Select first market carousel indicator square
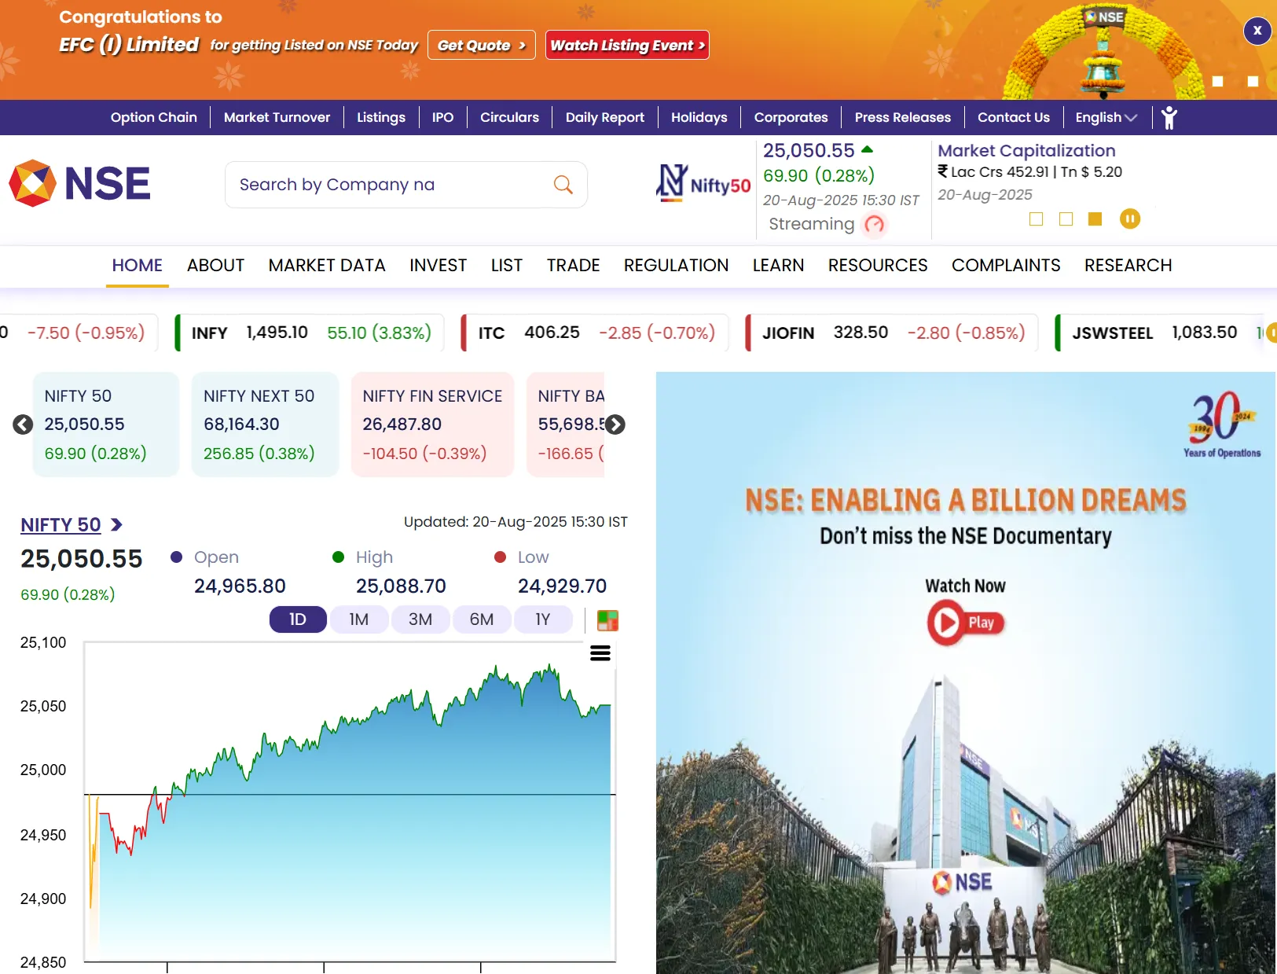The width and height of the screenshot is (1277, 974). point(1036,219)
